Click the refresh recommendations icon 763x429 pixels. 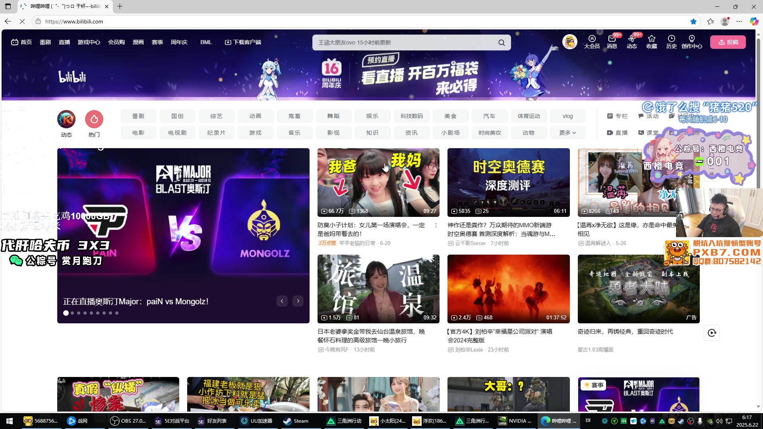point(712,333)
